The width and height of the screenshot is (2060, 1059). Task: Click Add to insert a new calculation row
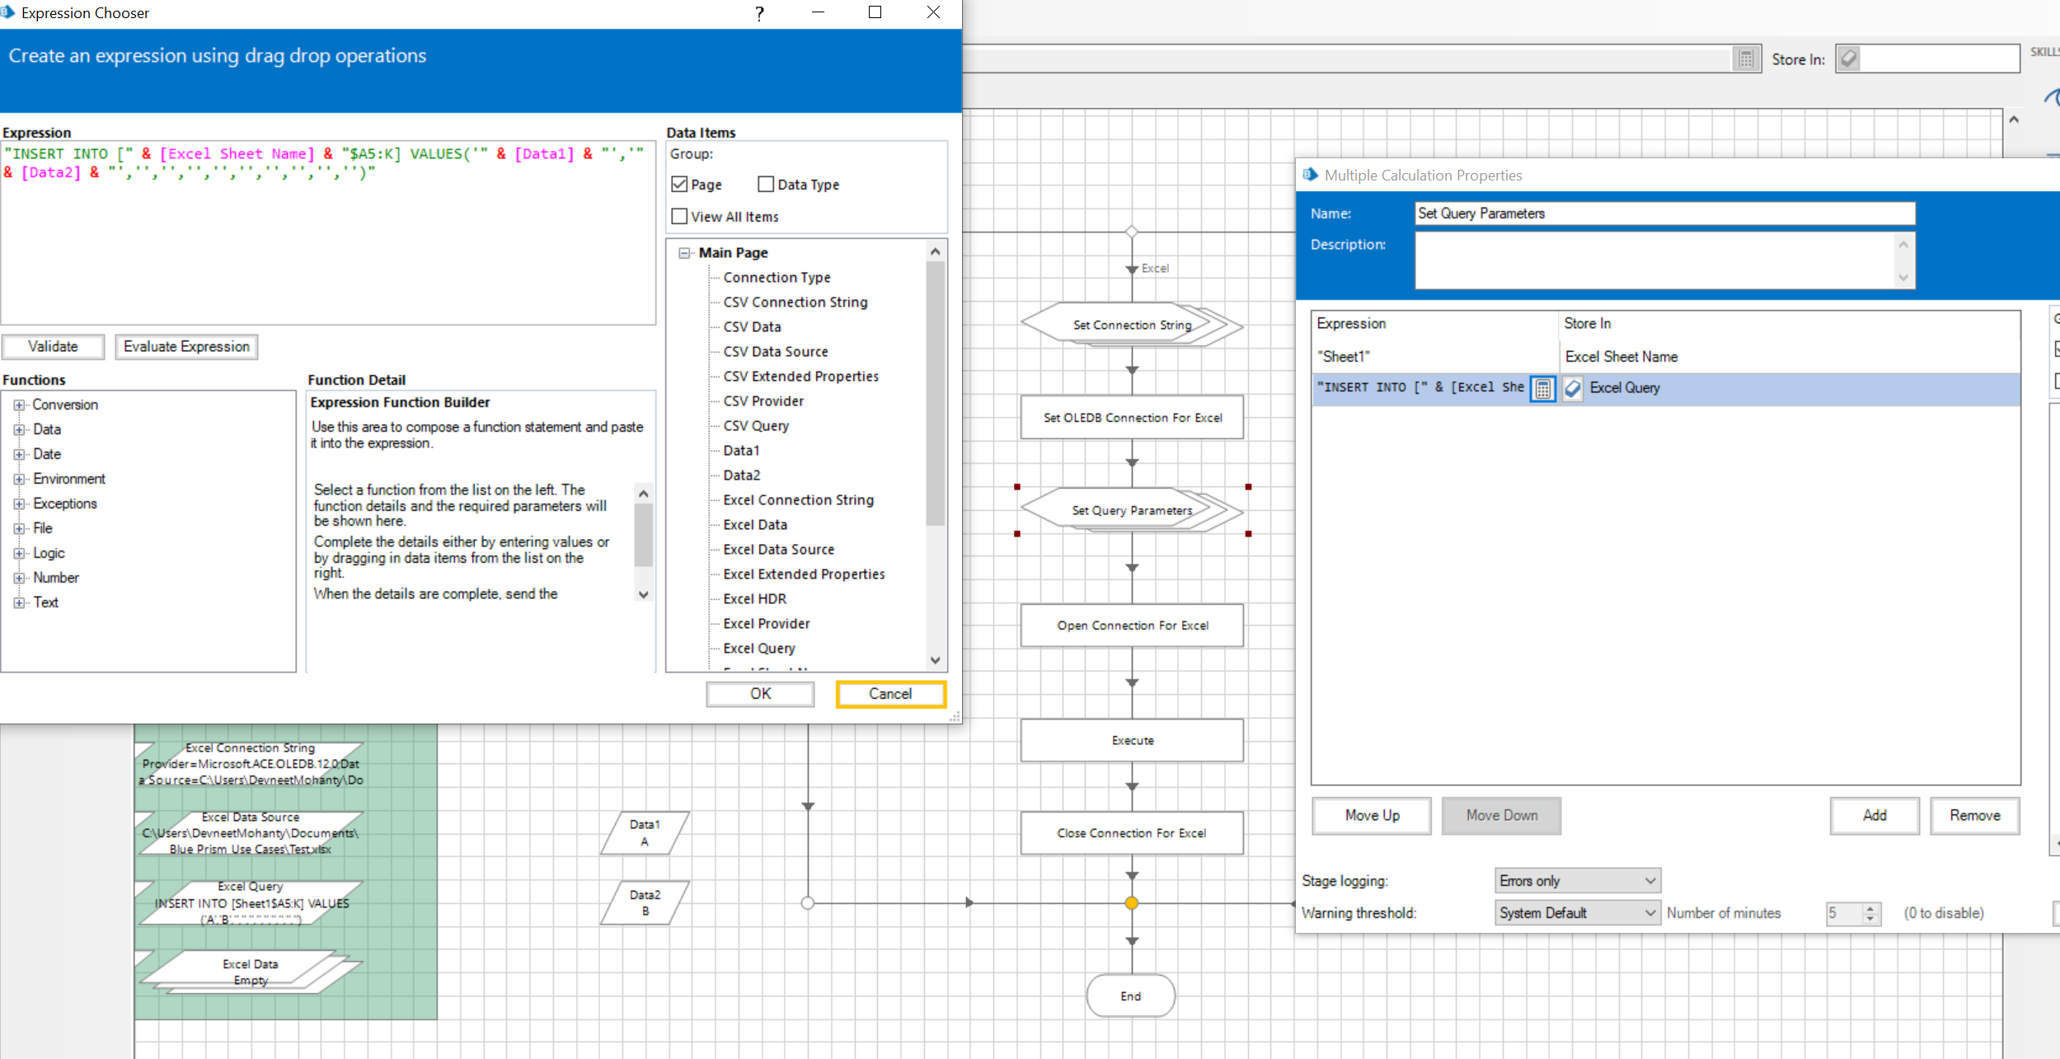(1873, 815)
